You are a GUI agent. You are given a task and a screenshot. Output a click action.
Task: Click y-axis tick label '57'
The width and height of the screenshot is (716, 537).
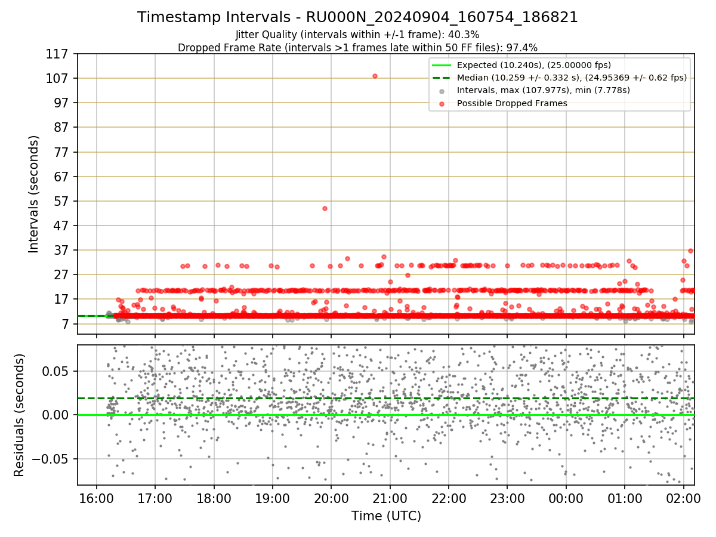click(x=61, y=201)
